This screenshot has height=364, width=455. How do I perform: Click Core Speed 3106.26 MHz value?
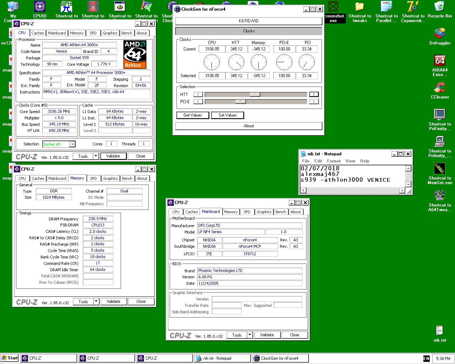click(59, 111)
